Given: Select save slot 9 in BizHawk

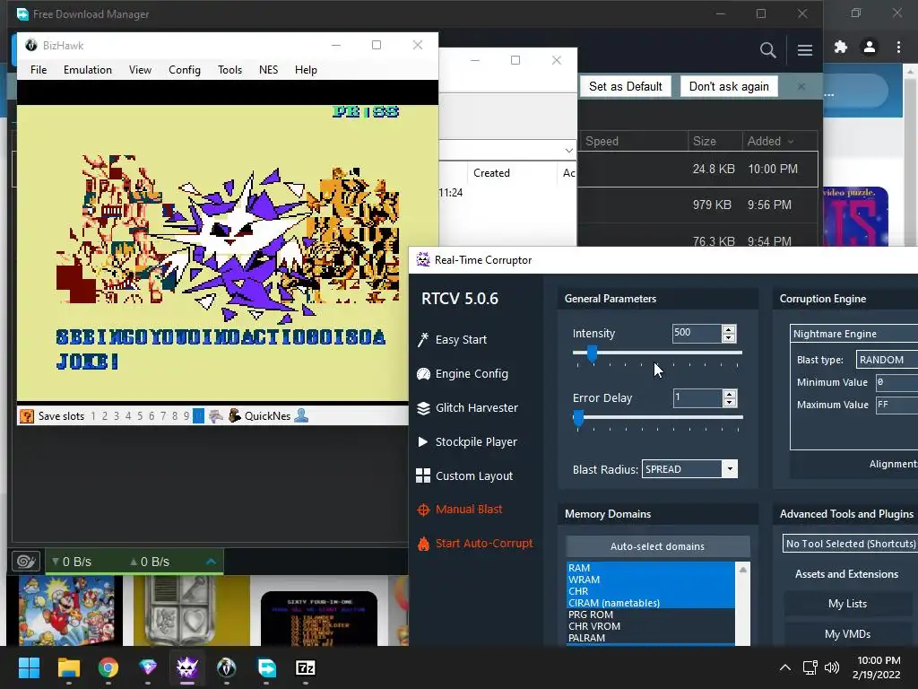Looking at the screenshot, I should click(x=186, y=416).
